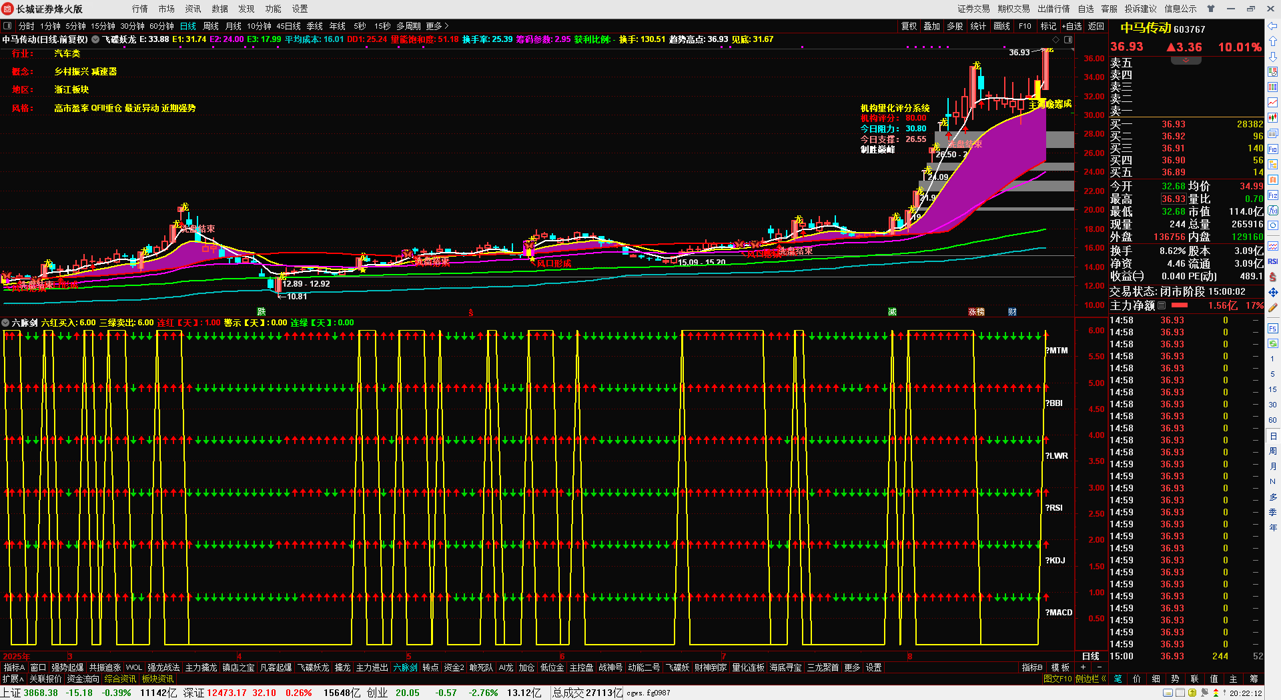Click the 证券交易 link
This screenshot has width=1281, height=700.
[974, 9]
